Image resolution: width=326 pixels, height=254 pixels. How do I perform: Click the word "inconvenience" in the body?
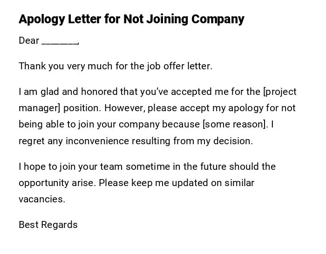tap(97, 141)
